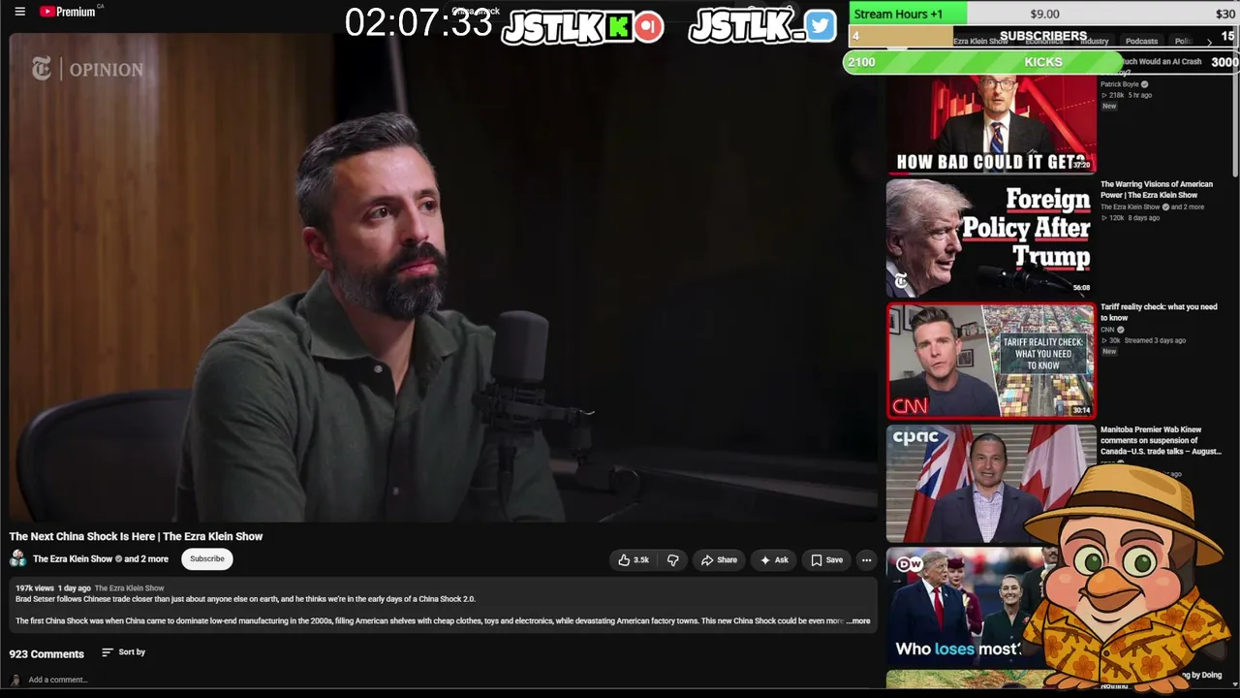This screenshot has height=698, width=1240.
Task: Click the sidebar 'The Ezra Klein Show and 2 more' link
Action: (x=1152, y=206)
